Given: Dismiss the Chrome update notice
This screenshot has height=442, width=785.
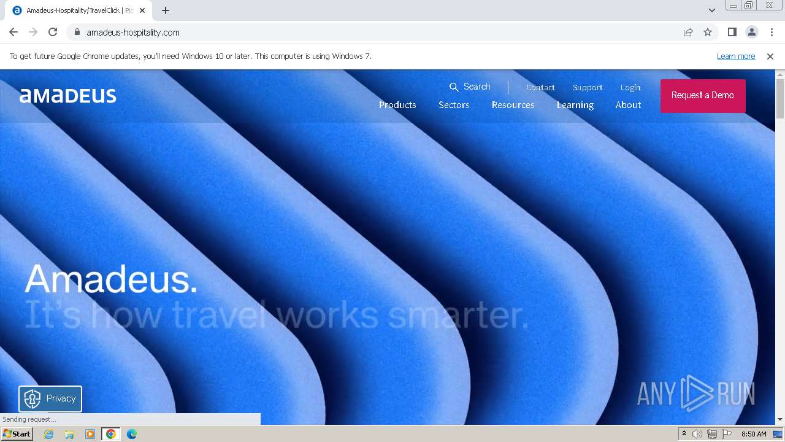Looking at the screenshot, I should (x=770, y=56).
